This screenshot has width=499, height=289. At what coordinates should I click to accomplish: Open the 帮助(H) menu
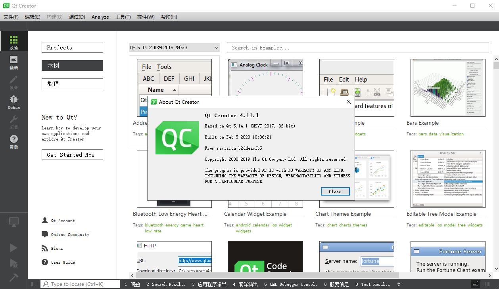(169, 17)
